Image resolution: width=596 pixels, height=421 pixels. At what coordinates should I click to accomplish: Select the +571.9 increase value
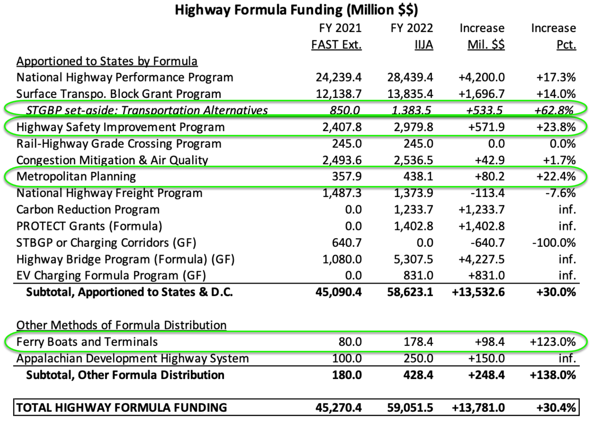coord(486,127)
